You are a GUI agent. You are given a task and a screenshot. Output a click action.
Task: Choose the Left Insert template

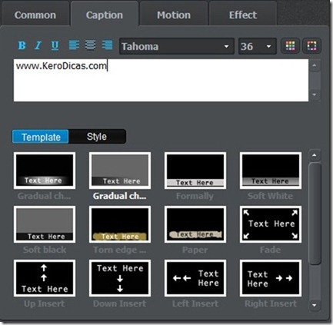click(195, 278)
